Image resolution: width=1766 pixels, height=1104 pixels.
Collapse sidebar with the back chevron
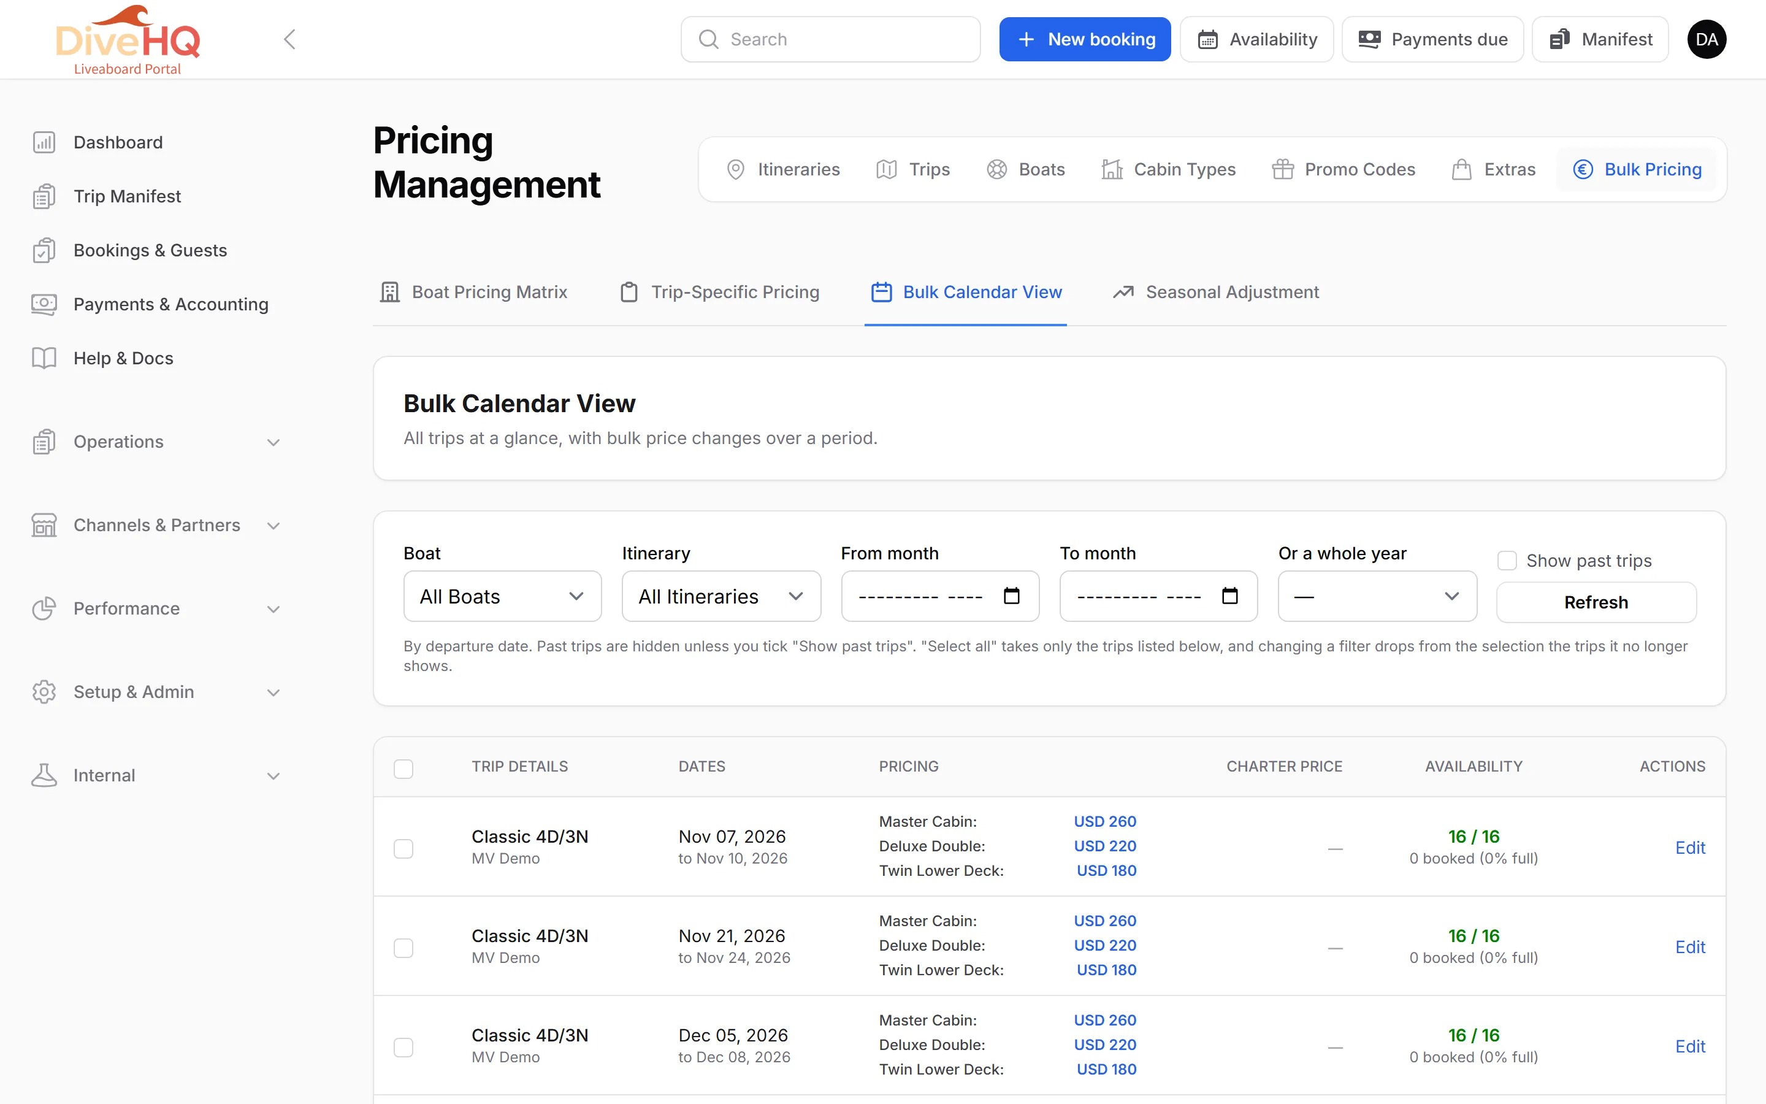[289, 39]
